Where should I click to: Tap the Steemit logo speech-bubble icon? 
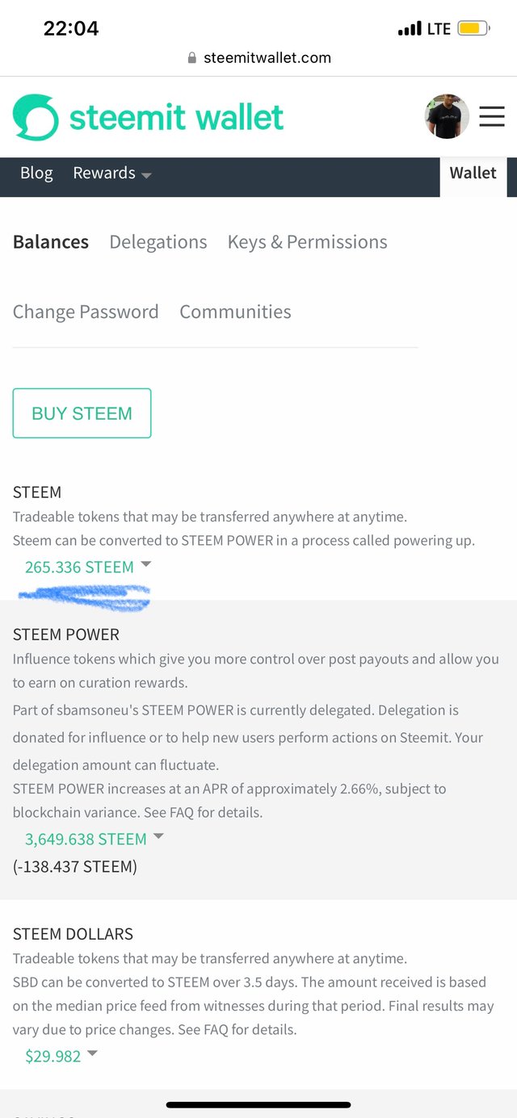coord(36,118)
